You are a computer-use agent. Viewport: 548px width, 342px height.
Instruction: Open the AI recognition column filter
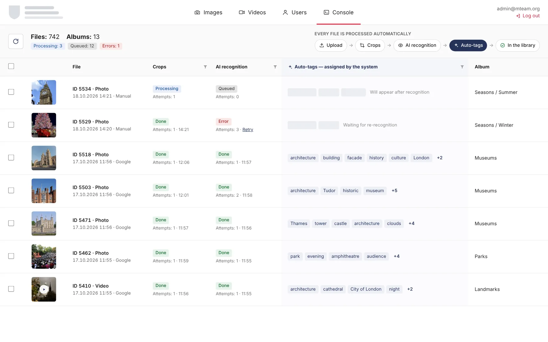(275, 67)
